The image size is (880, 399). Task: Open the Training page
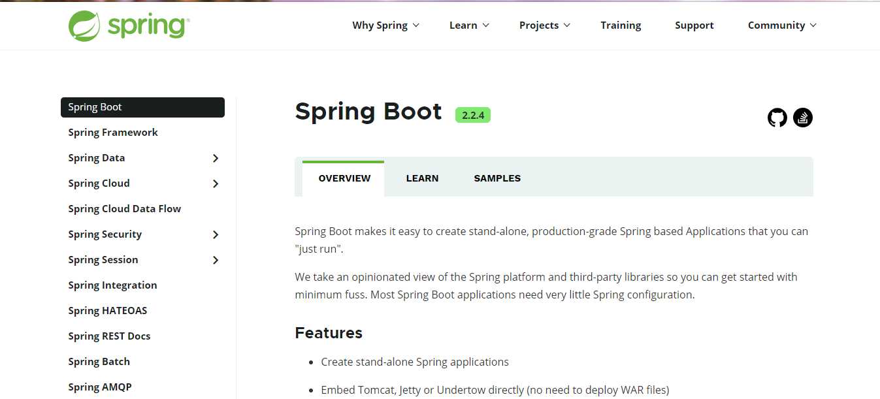[x=621, y=25]
